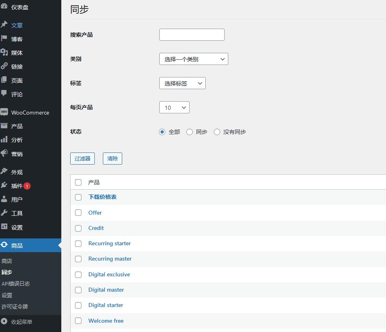This screenshot has width=386, height=332.
Task: Check the box for Digital starter
Action: click(78, 305)
